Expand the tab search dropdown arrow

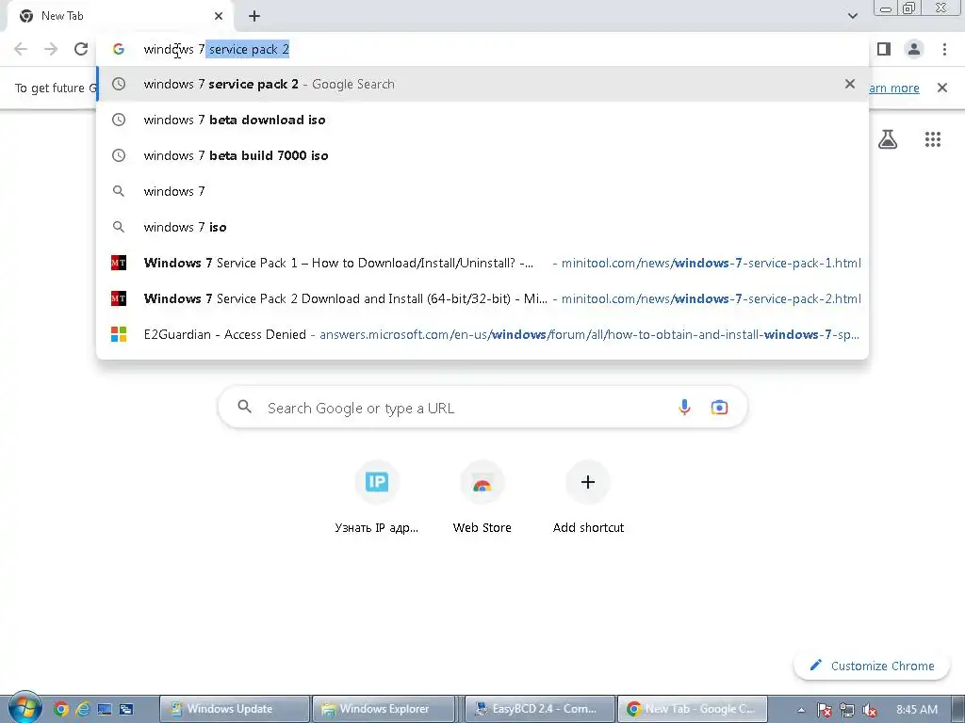(x=853, y=16)
